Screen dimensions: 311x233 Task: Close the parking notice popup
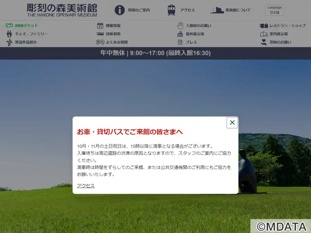pos(232,123)
